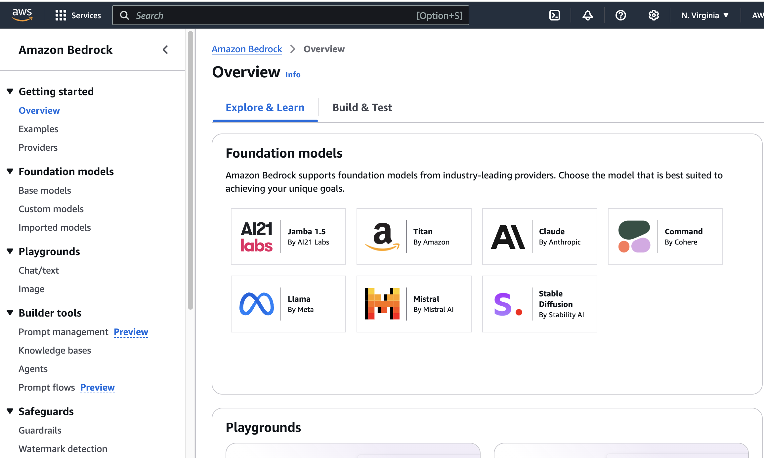This screenshot has height=458, width=764.
Task: Select Overview in the sidebar
Action: 39,110
